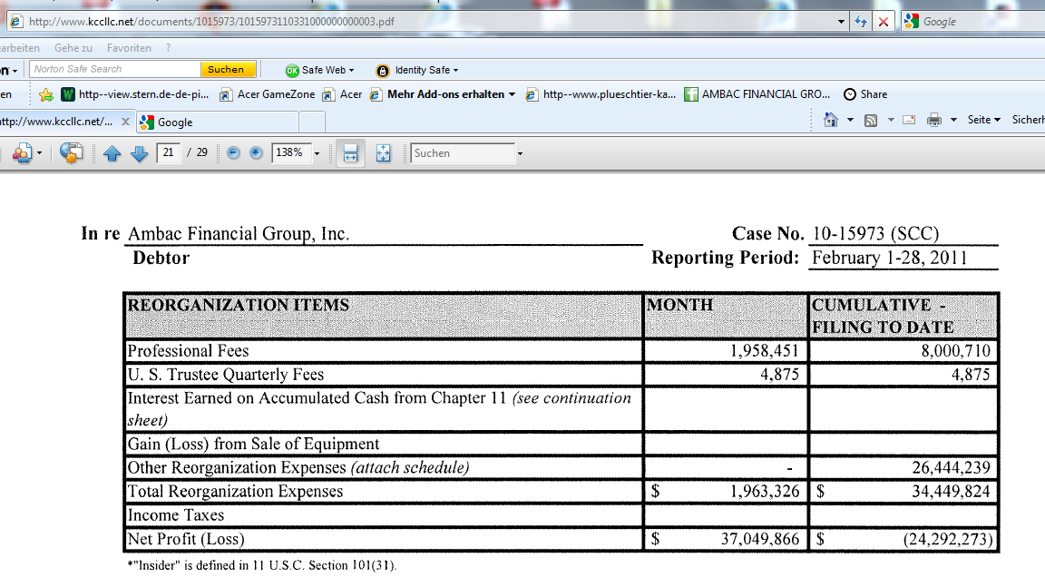Open the zoom percentage dropdown arrow
This screenshot has height=587, width=1045.
point(317,153)
